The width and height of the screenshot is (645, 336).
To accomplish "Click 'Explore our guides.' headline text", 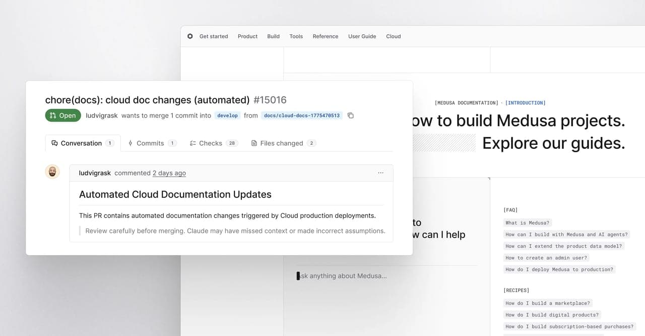I will pos(554,143).
